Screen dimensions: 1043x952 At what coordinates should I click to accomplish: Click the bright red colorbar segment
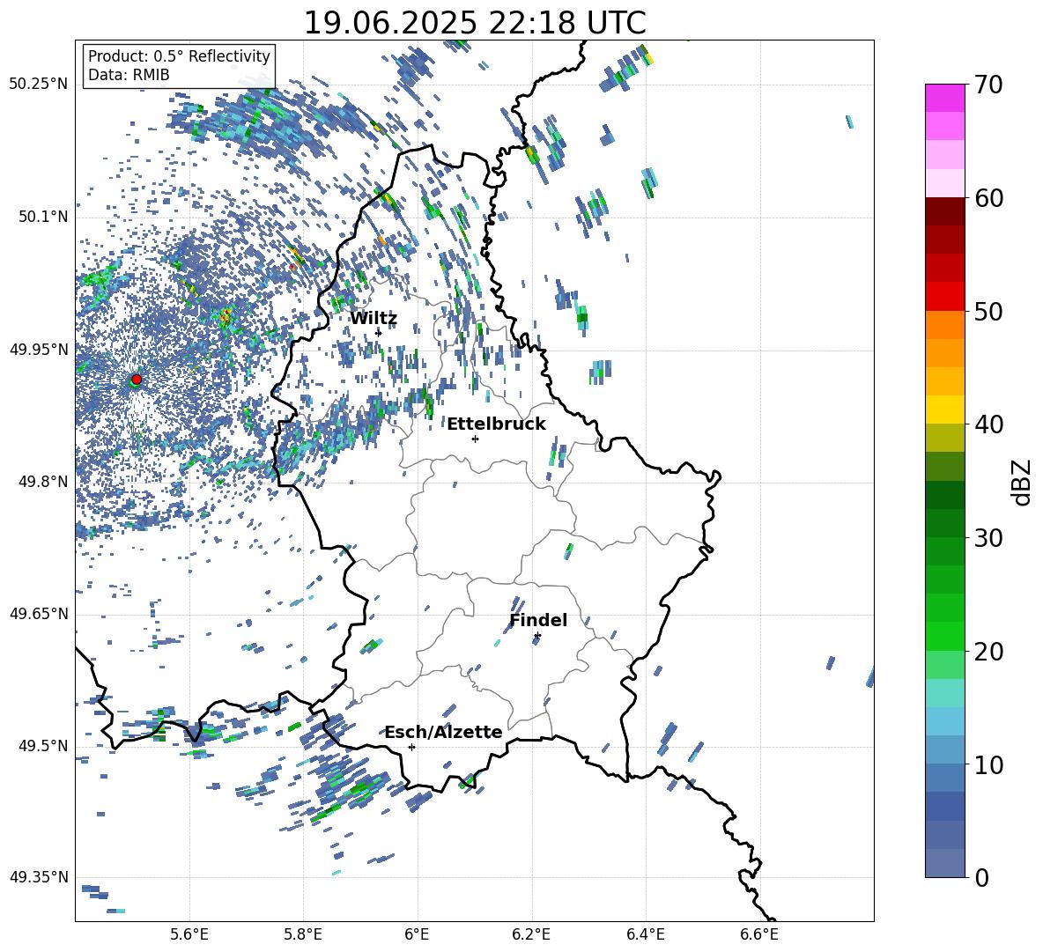[x=945, y=297]
